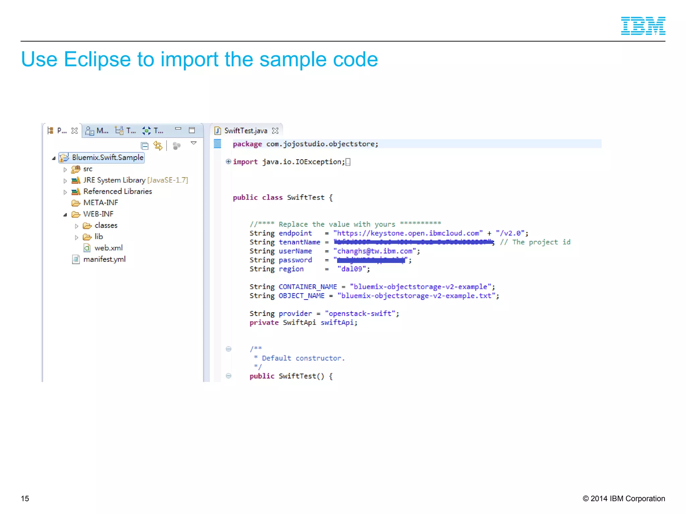Select the WEB-INF folder
This screenshot has height=514, width=686.
[93, 214]
